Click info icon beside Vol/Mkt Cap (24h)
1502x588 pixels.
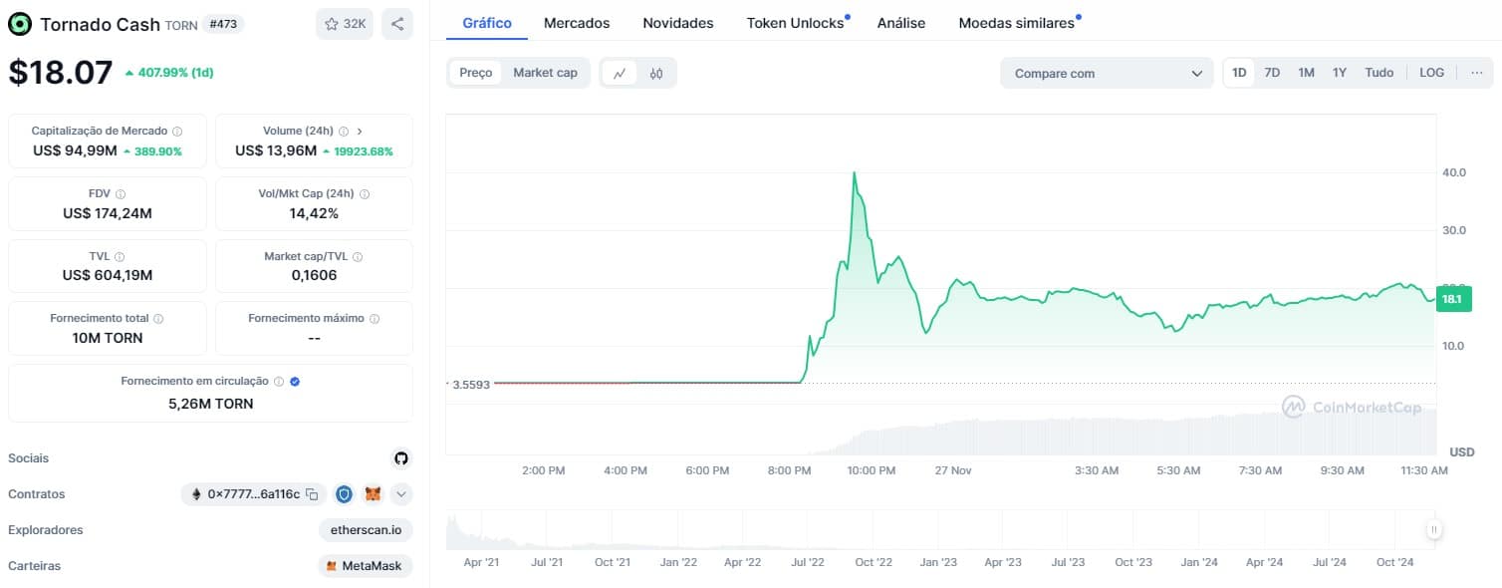tap(365, 194)
